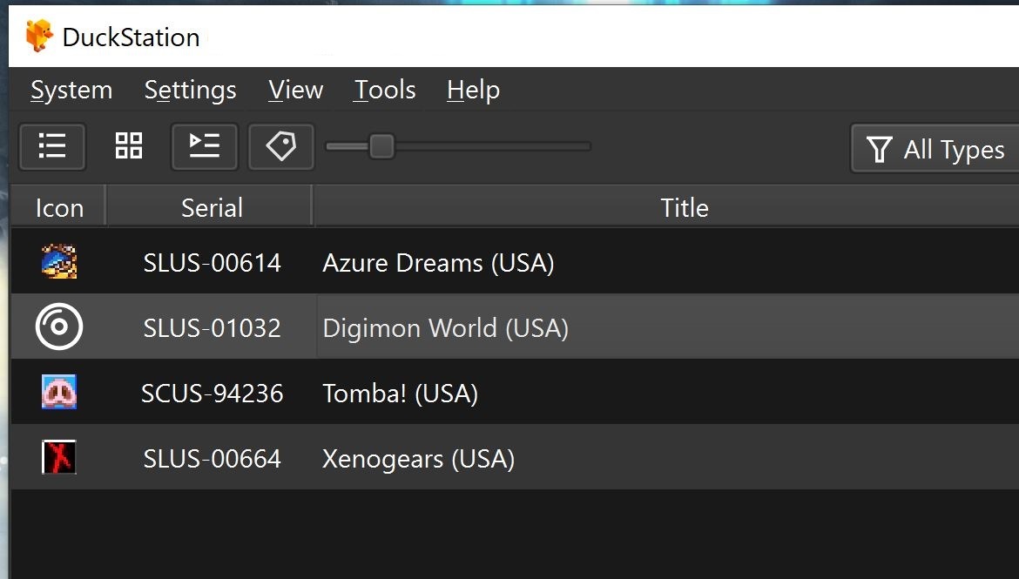1019x579 pixels.
Task: Select serial SLUS-00664
Action: tap(212, 459)
